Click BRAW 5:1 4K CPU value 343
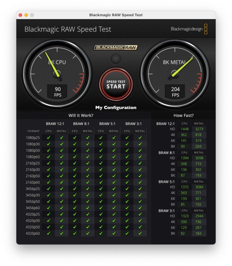The height and width of the screenshot is (266, 232). click(184, 193)
